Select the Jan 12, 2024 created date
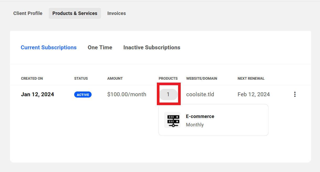This screenshot has width=320, height=172. click(37, 94)
